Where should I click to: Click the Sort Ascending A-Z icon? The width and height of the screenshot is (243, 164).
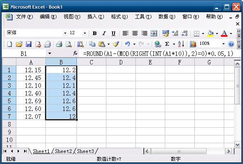tap(181, 44)
